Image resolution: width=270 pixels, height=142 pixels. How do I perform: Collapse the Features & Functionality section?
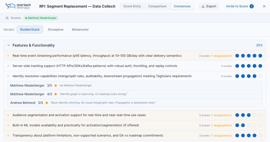9,45
